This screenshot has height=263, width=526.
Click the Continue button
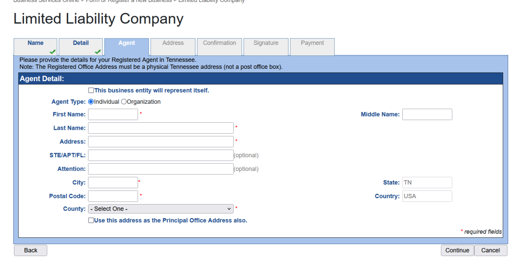(x=457, y=250)
